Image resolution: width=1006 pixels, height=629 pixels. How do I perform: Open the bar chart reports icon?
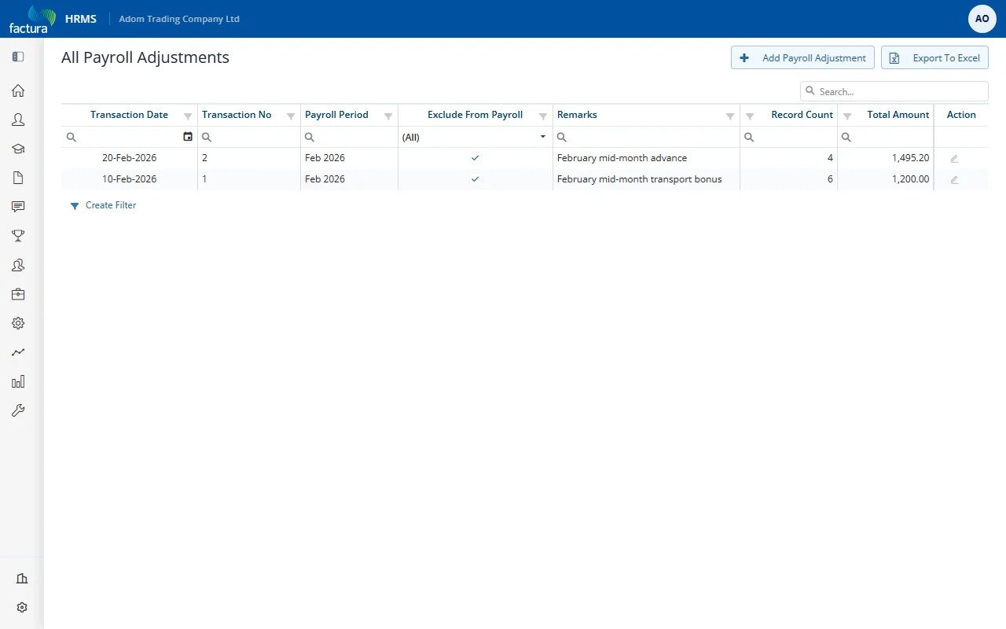pos(18,381)
